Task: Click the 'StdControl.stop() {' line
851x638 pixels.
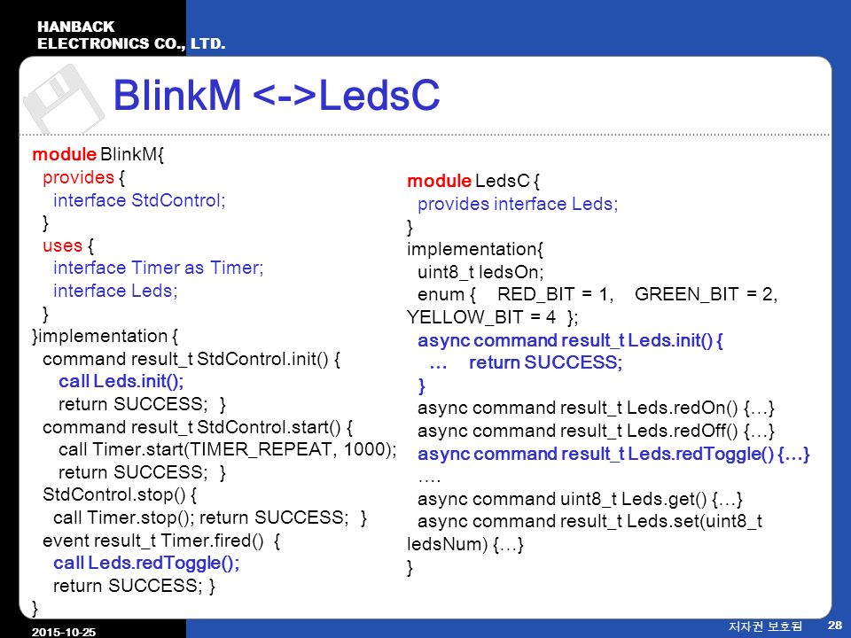Action: [120, 494]
